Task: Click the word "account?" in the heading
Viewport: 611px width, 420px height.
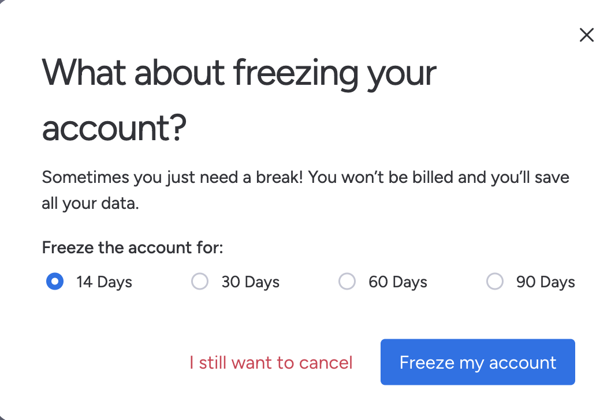Action: pyautogui.click(x=114, y=128)
